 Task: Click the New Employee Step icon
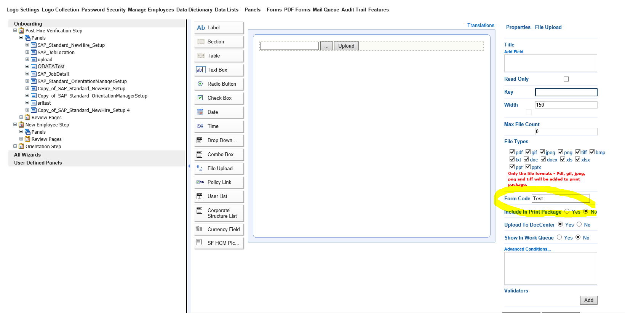pos(21,125)
